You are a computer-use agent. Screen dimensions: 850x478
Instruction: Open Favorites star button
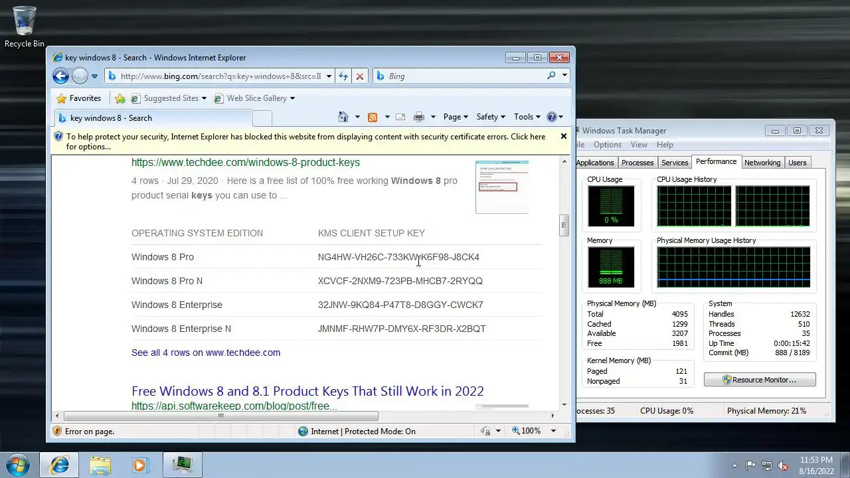[79, 98]
